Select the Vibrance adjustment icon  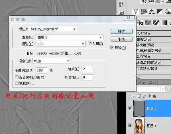(x=136, y=12)
